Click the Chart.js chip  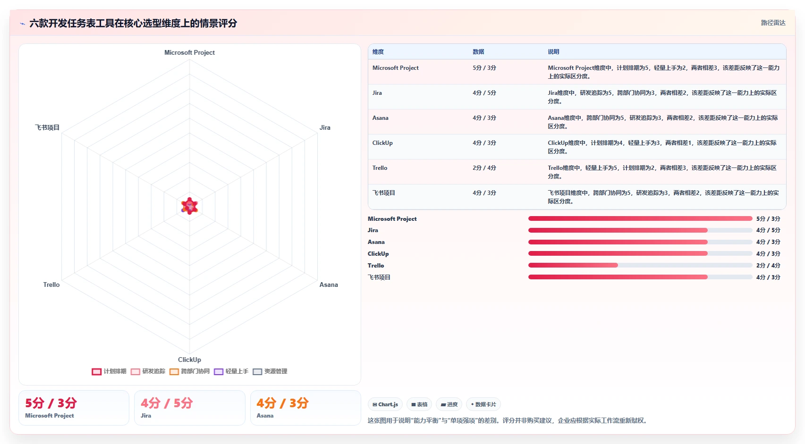coord(385,404)
